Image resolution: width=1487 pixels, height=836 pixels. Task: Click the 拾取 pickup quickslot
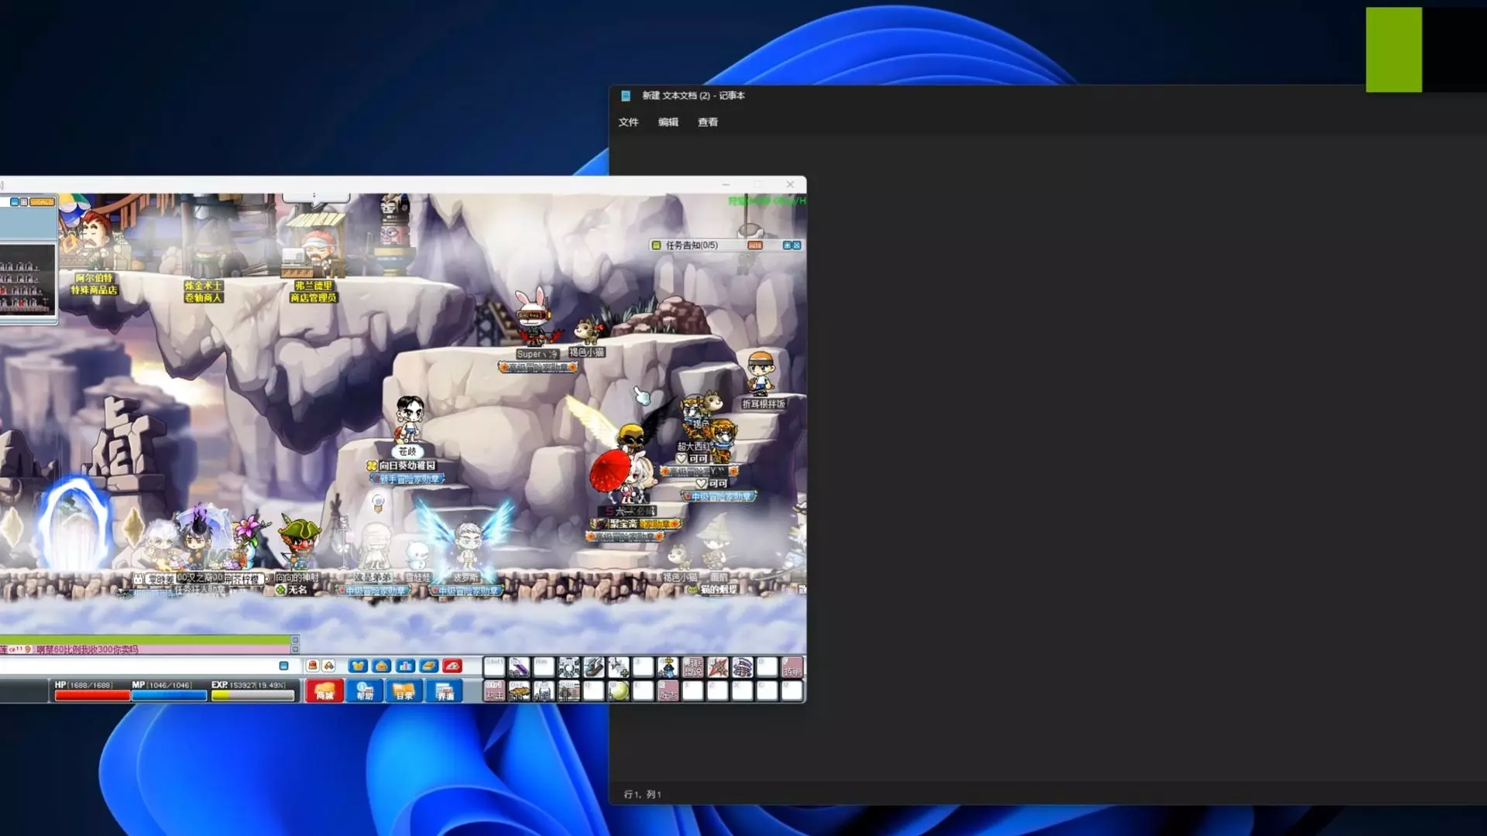[792, 667]
